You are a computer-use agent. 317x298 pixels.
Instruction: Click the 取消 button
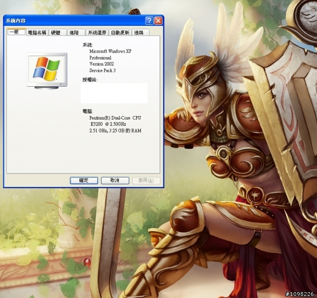pyautogui.click(x=115, y=180)
